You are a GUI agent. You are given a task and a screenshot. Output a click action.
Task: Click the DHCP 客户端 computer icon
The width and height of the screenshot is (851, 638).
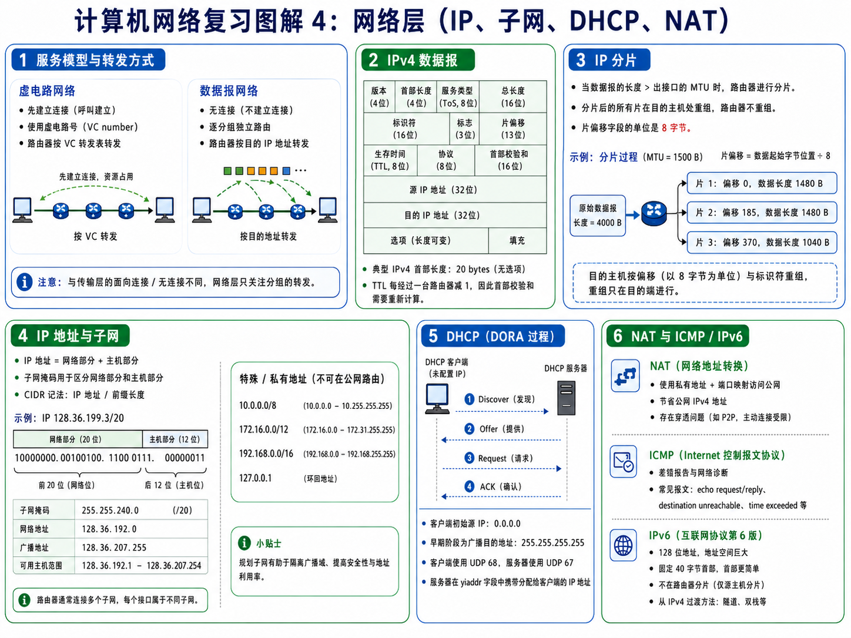coord(437,399)
